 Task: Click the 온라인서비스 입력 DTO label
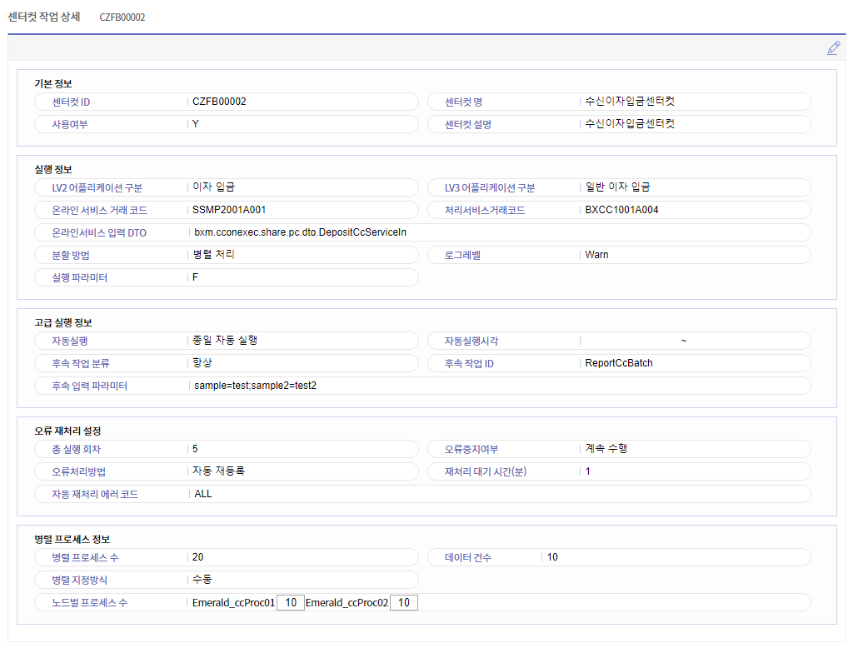99,232
